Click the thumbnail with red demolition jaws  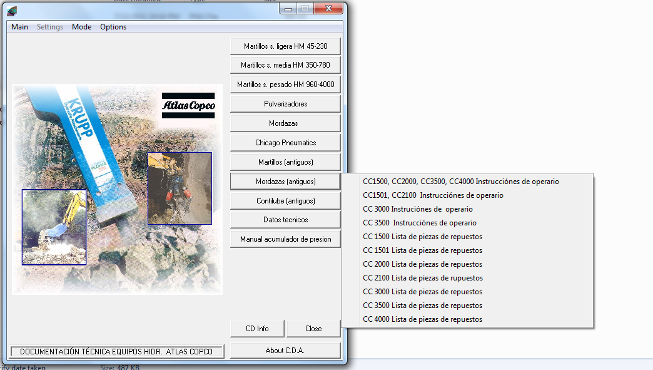180,188
